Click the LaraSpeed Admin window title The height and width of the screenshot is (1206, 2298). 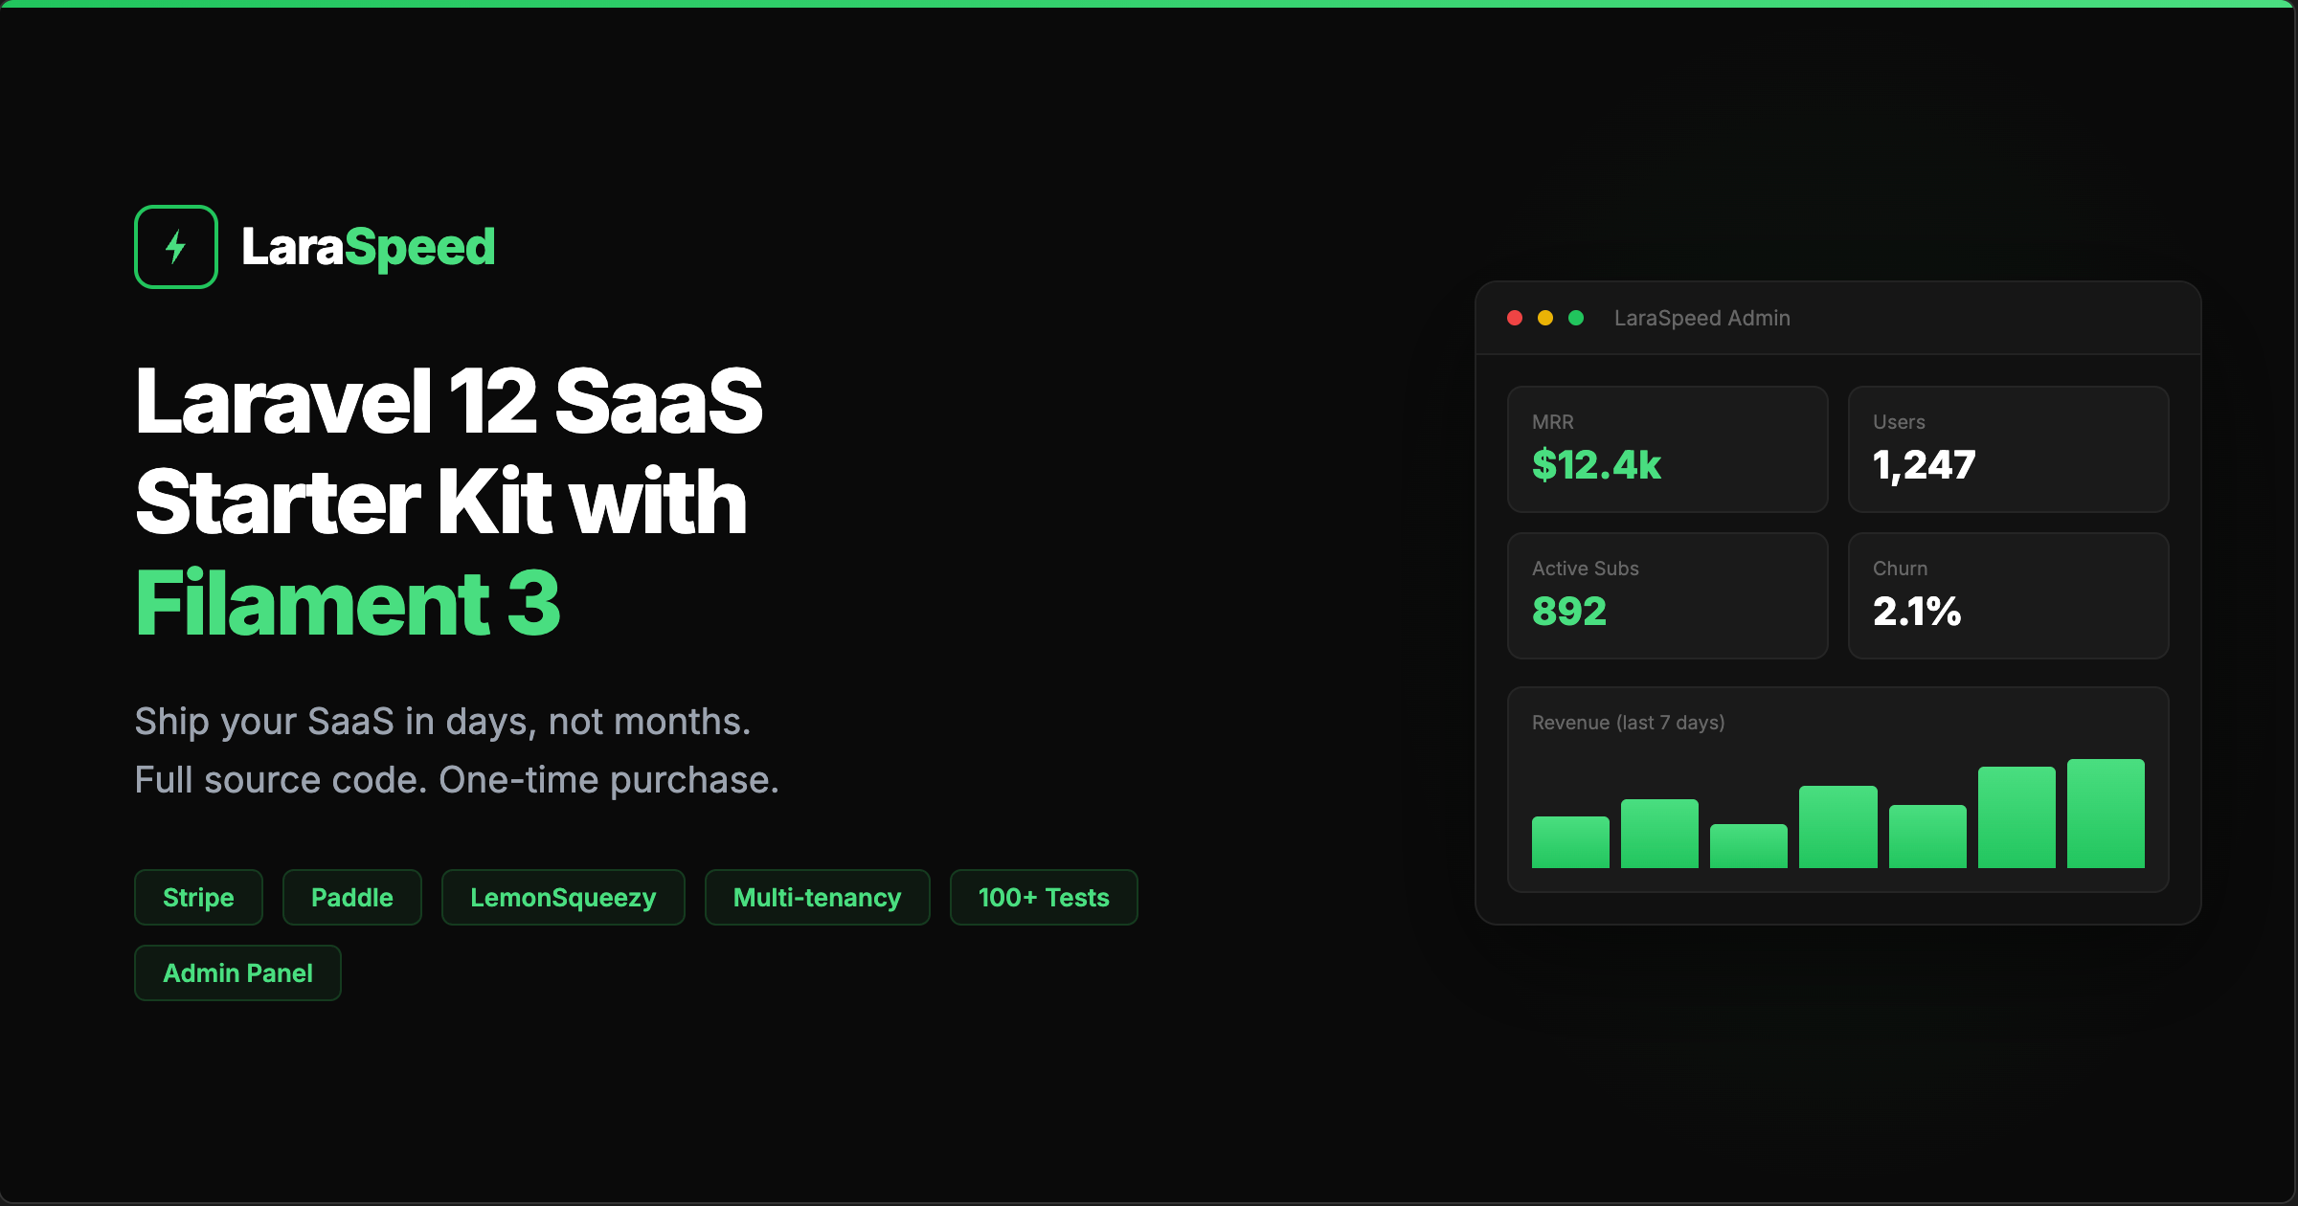(x=1702, y=318)
